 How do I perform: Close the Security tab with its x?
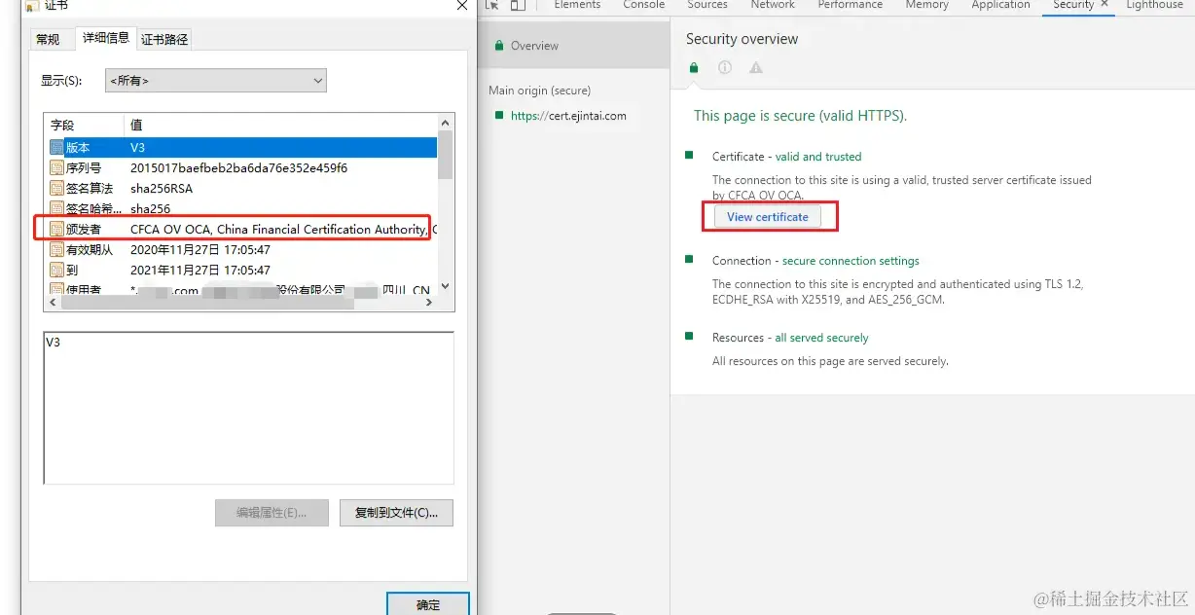(x=1104, y=5)
